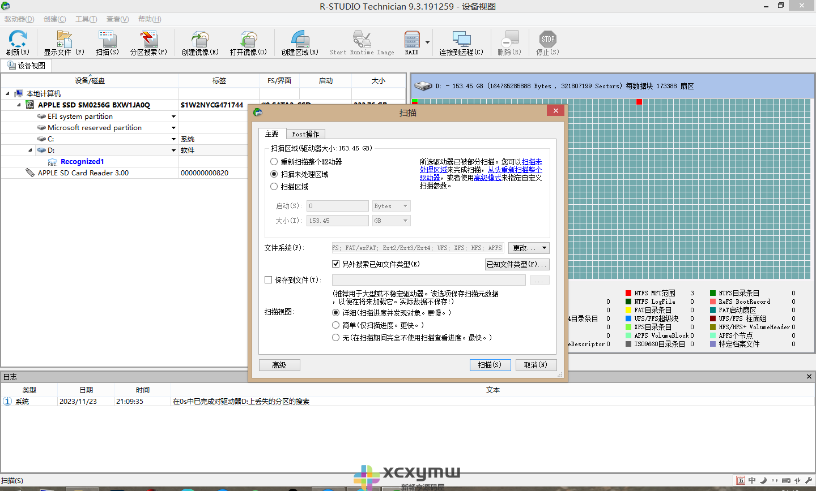Click the Create Region (创建区域) toolbar icon

click(x=300, y=40)
